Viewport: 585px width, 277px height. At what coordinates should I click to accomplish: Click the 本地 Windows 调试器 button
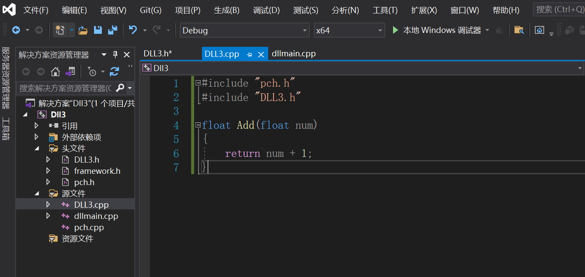(436, 30)
